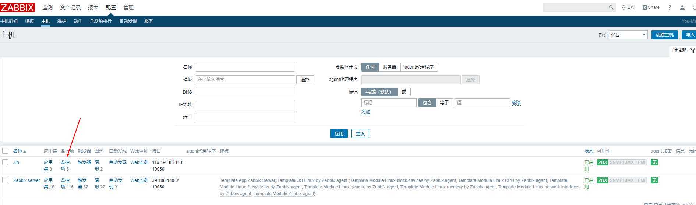Select 任何 for what to monitor
The image size is (696, 205).
tap(370, 67)
